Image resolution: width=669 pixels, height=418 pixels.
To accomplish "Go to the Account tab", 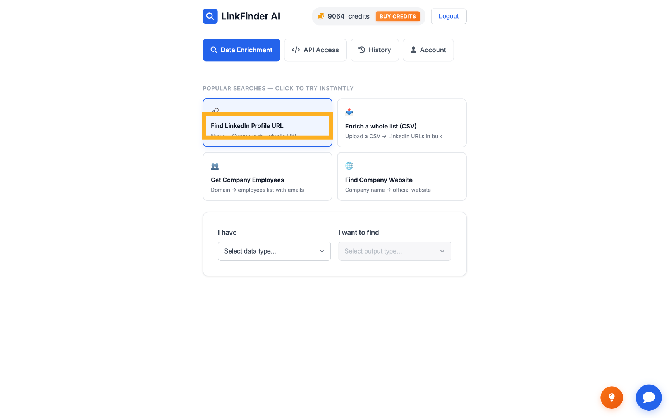I will (428, 50).
